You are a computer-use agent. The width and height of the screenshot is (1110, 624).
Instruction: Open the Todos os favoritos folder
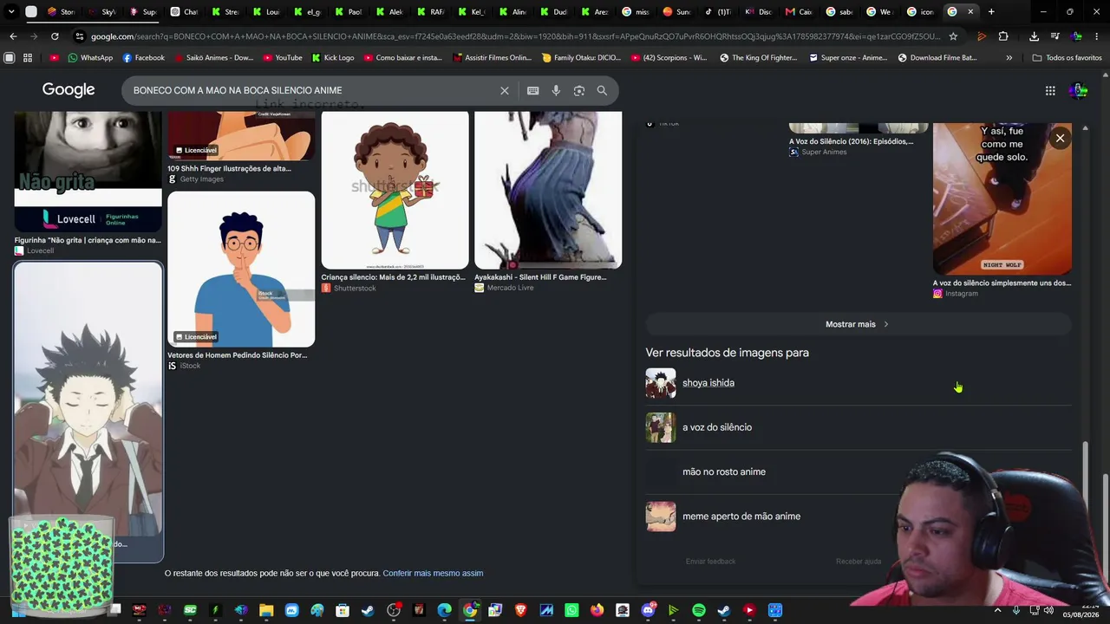click(1067, 57)
